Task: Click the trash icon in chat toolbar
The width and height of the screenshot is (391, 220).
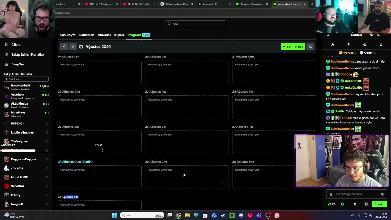Action: coord(349,45)
